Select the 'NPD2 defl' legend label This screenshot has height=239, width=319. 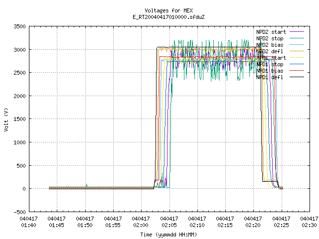(270, 51)
